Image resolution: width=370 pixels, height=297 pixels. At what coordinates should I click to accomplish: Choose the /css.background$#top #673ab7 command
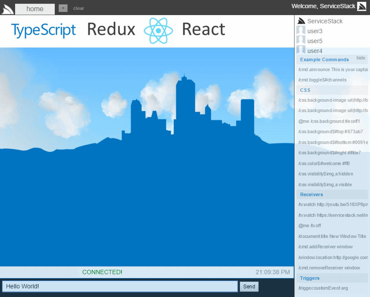pyautogui.click(x=331, y=131)
